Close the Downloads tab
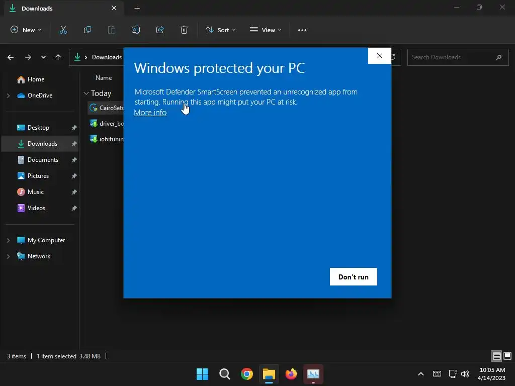The width and height of the screenshot is (515, 386). click(114, 8)
